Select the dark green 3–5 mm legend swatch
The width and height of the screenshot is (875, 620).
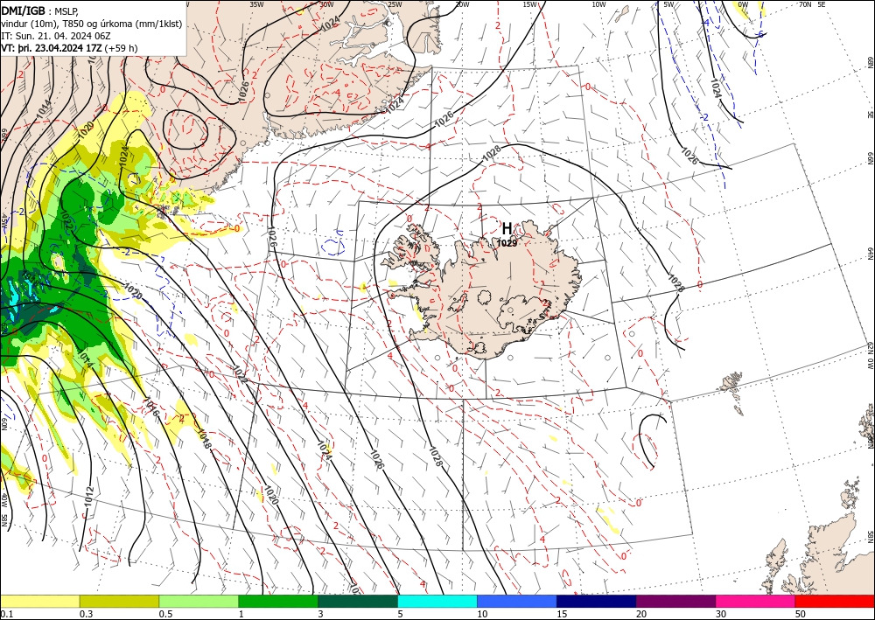click(x=358, y=601)
